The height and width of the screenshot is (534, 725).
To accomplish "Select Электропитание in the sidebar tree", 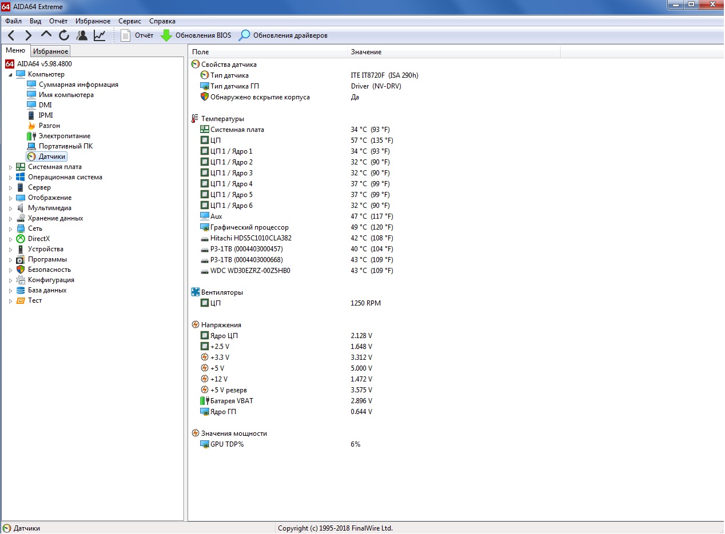I will tap(64, 136).
